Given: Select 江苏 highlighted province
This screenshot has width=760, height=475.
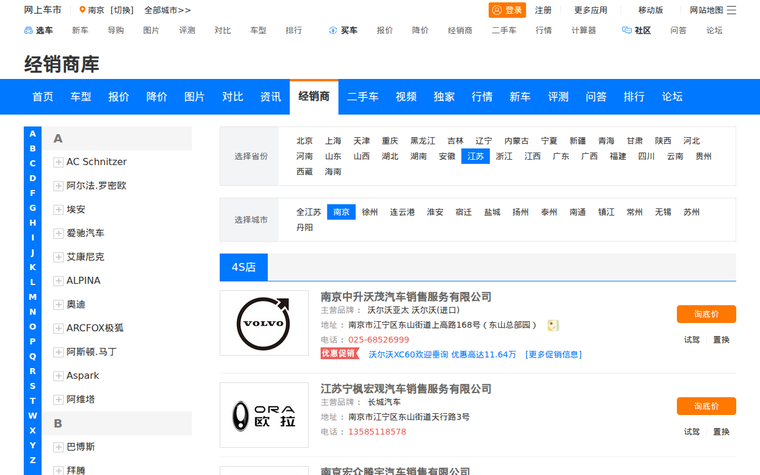Looking at the screenshot, I should (476, 156).
